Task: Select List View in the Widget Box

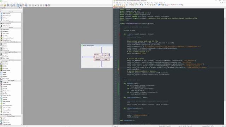Action: coord(4,44)
